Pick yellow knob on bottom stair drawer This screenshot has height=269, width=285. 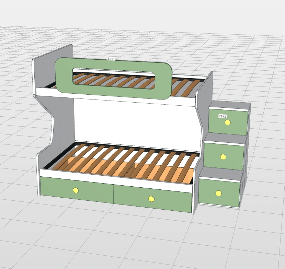[218, 194]
